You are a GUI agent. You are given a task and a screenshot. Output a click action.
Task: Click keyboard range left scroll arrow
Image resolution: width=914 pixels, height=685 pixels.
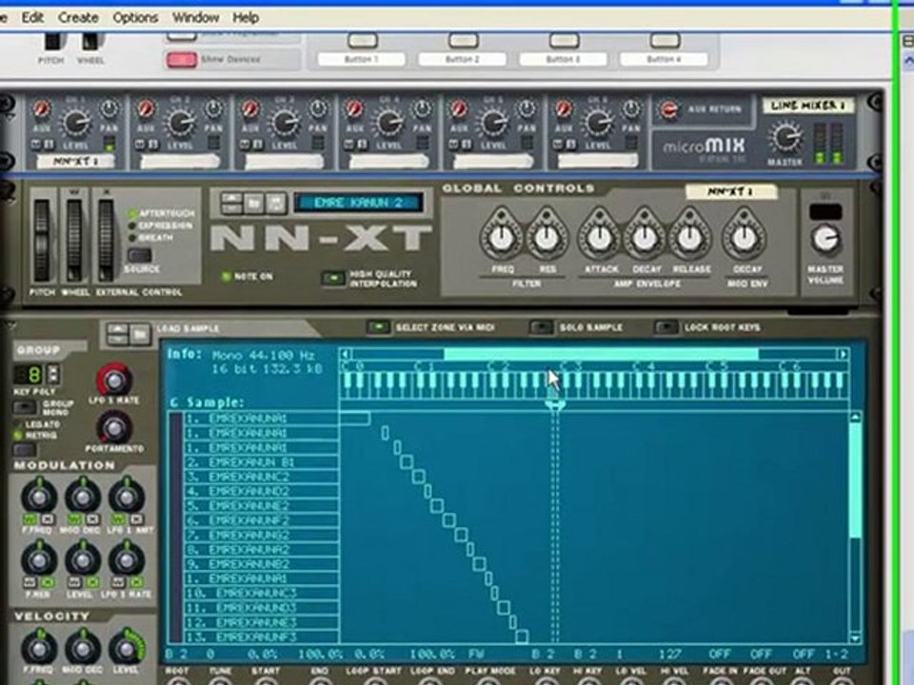point(346,354)
